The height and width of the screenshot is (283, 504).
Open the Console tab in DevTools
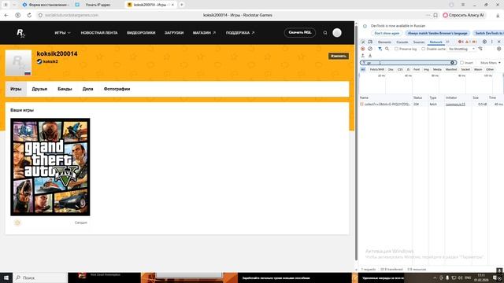402,42
